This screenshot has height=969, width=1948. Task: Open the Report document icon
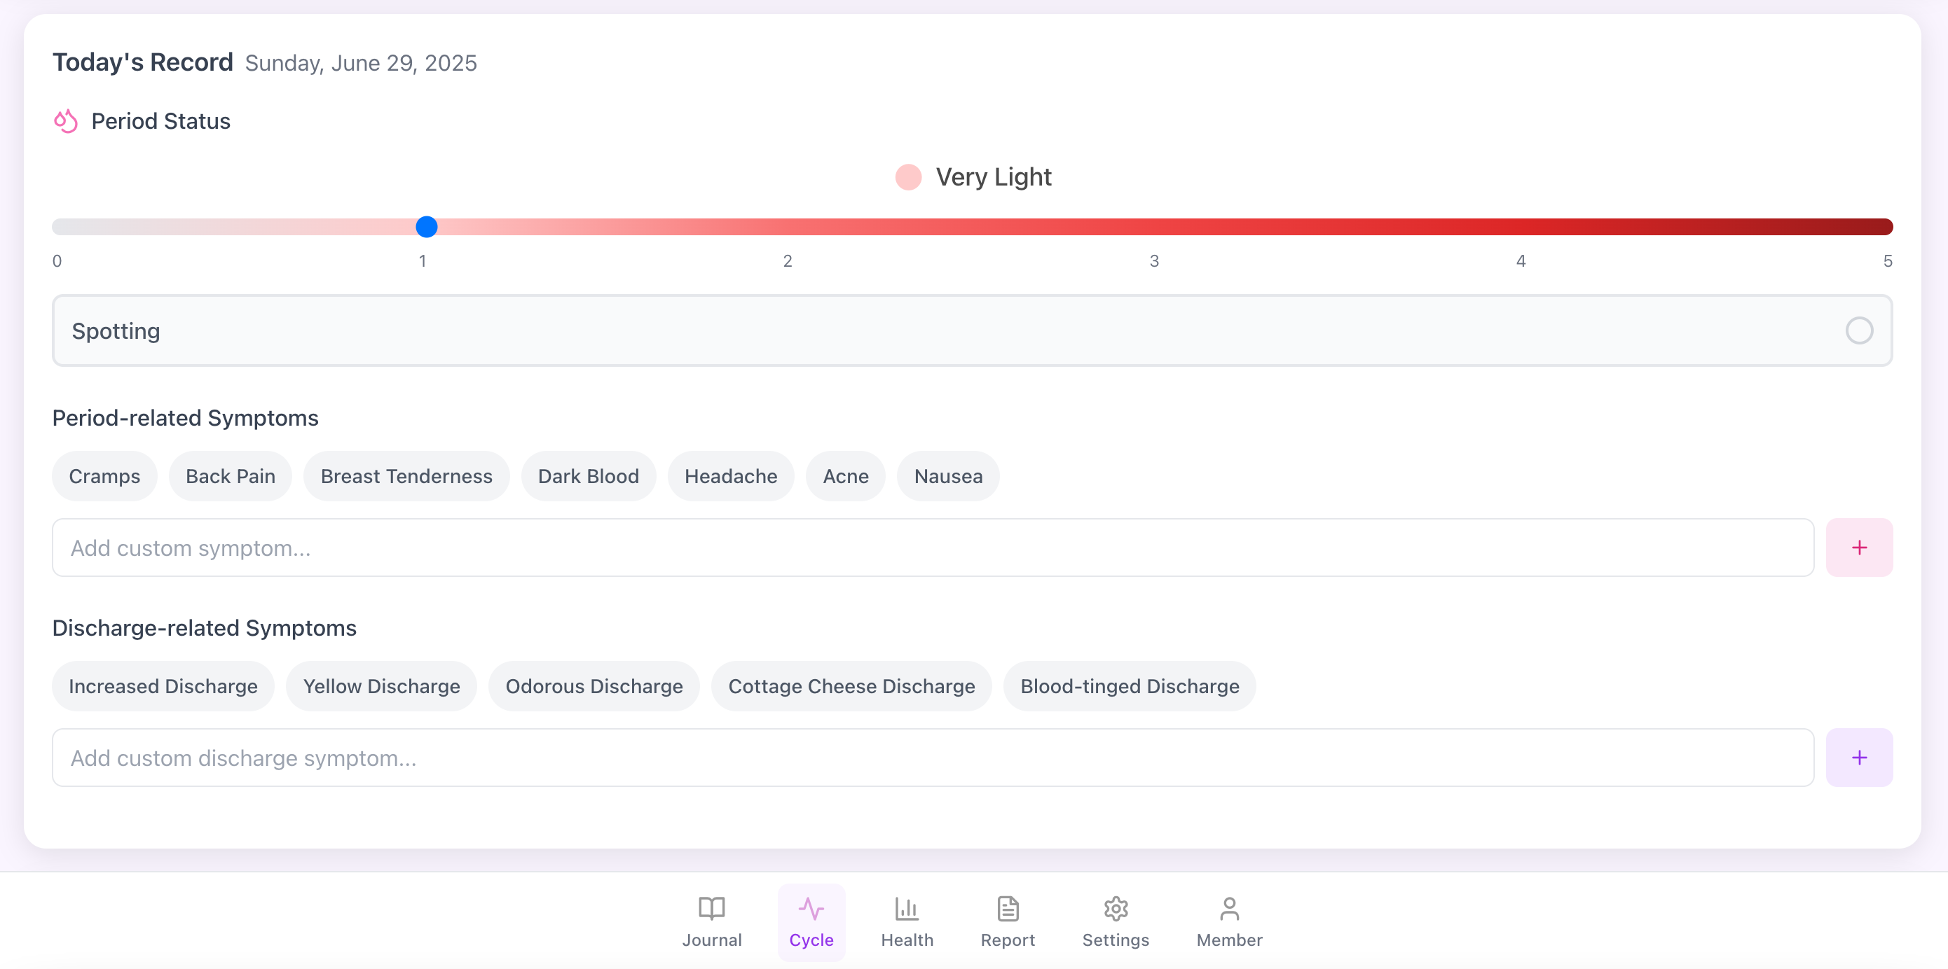click(x=1007, y=909)
